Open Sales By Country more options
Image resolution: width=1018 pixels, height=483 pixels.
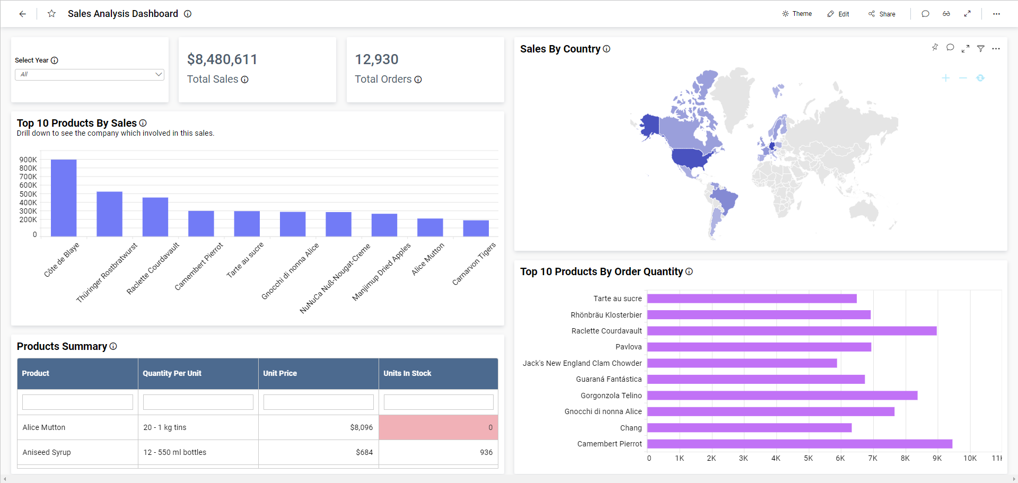[x=996, y=48]
